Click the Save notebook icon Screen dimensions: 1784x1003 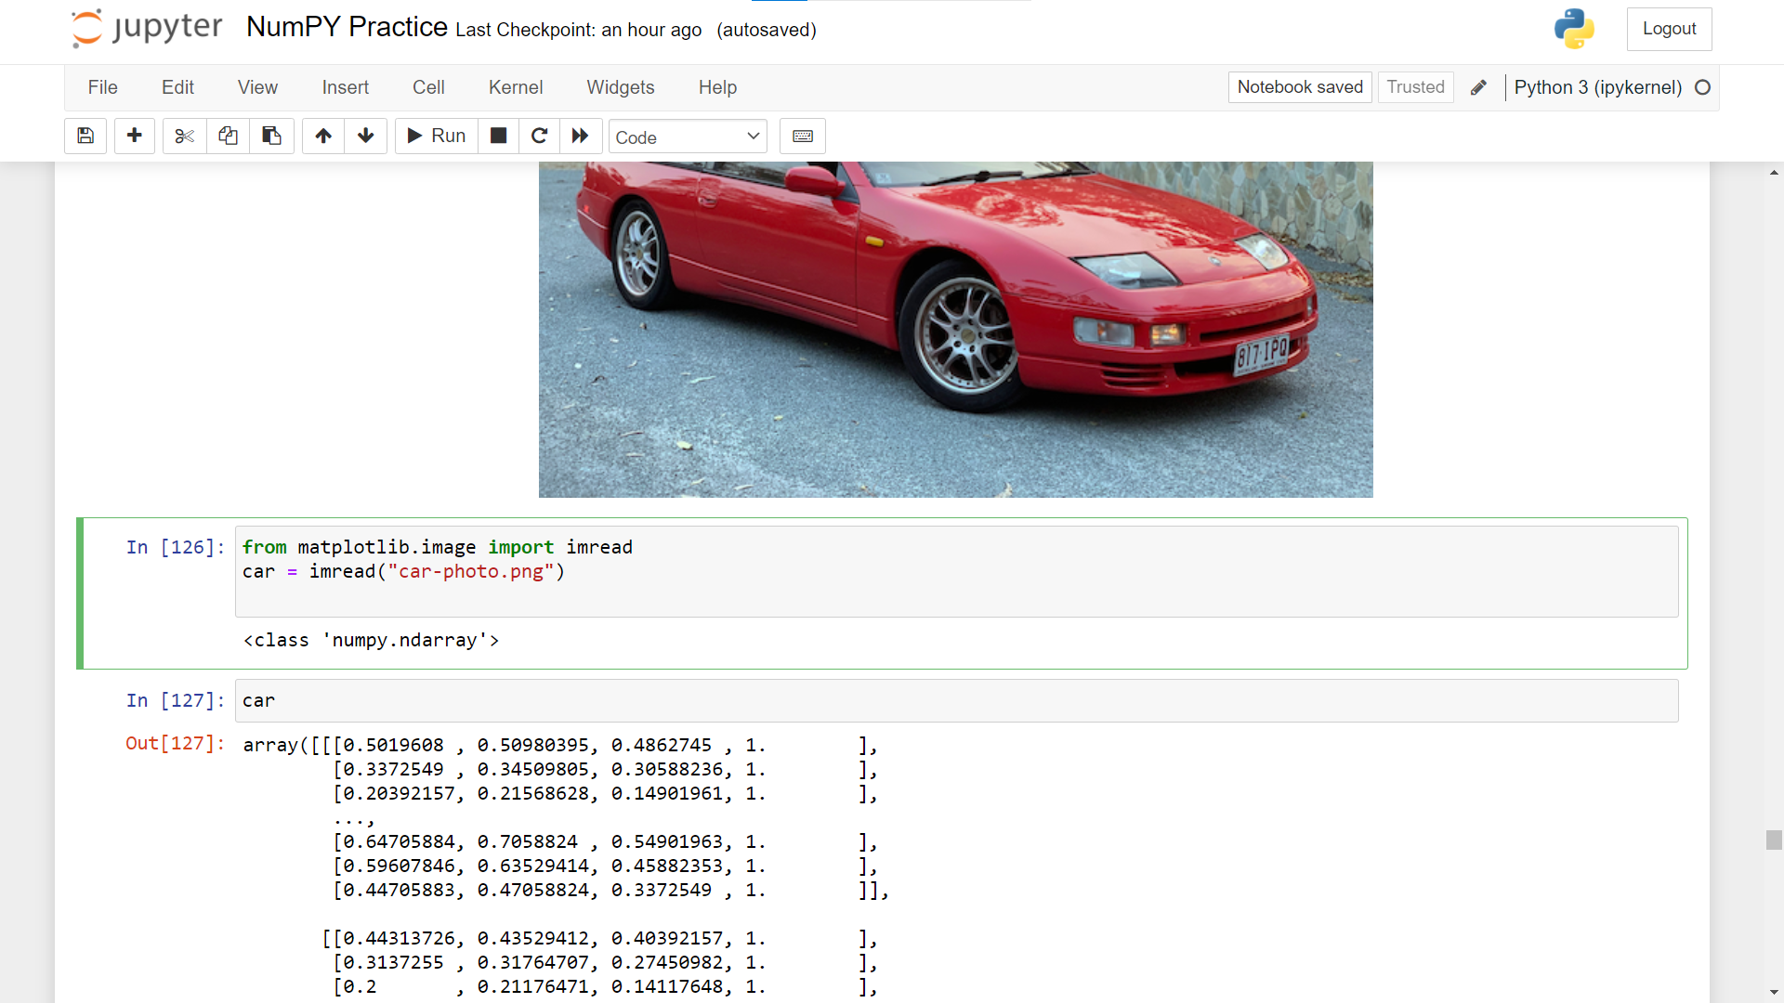pos(85,136)
